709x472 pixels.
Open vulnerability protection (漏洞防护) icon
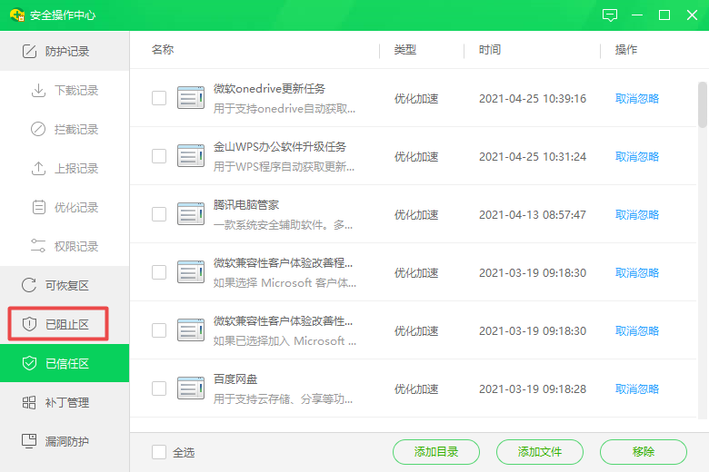[x=29, y=442]
